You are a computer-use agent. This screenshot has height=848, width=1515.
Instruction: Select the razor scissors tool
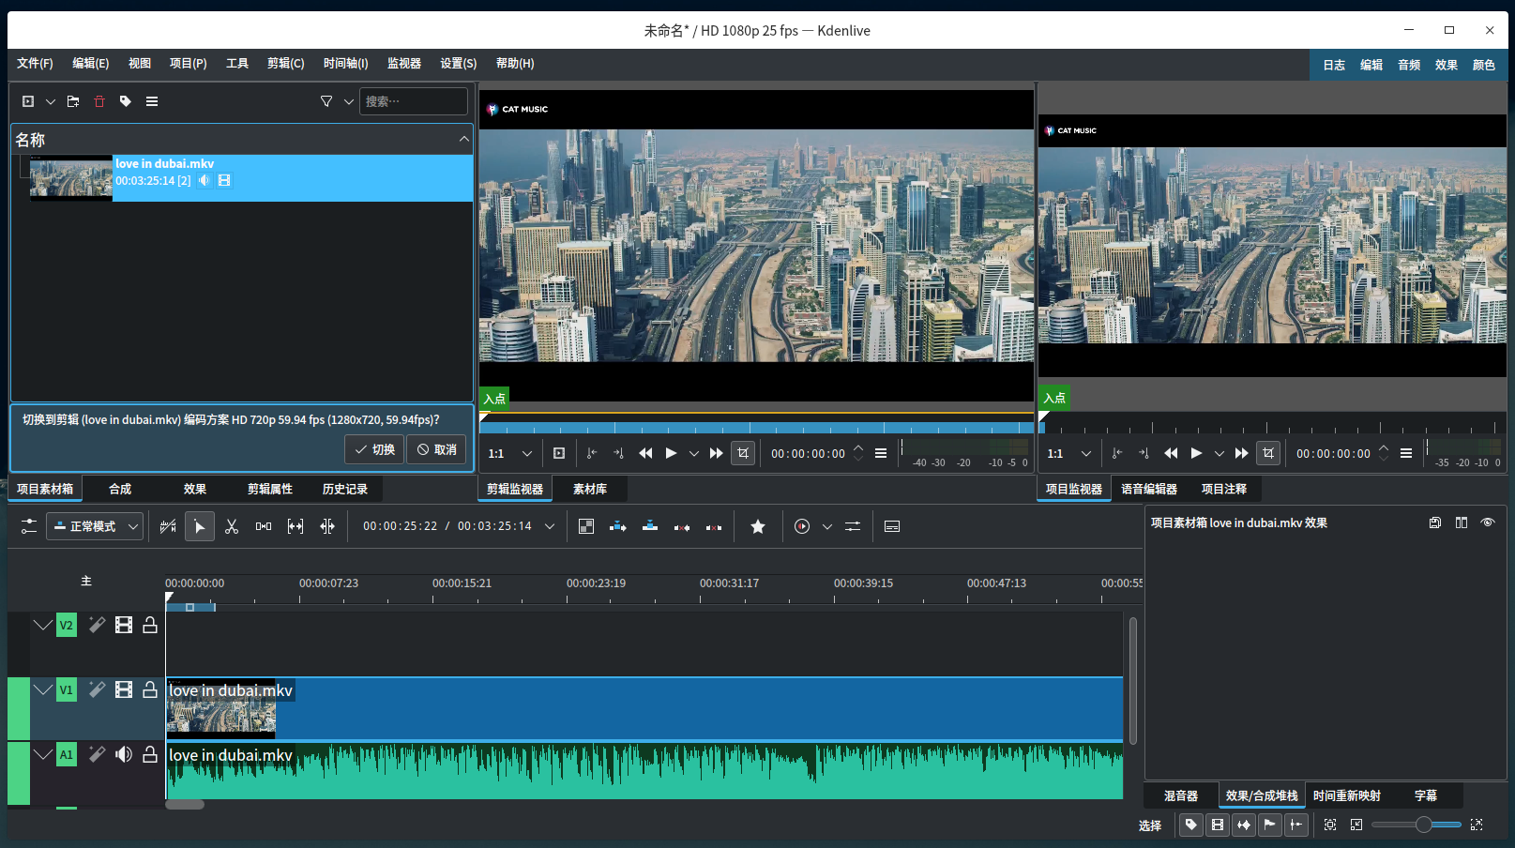click(x=232, y=527)
